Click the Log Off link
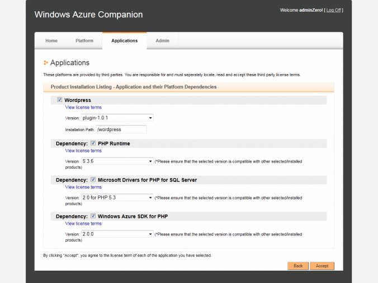 click(x=334, y=10)
